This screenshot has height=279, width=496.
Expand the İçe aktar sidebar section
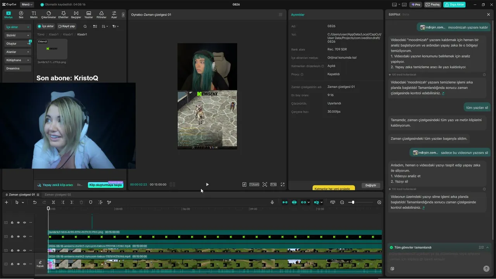coord(17,27)
